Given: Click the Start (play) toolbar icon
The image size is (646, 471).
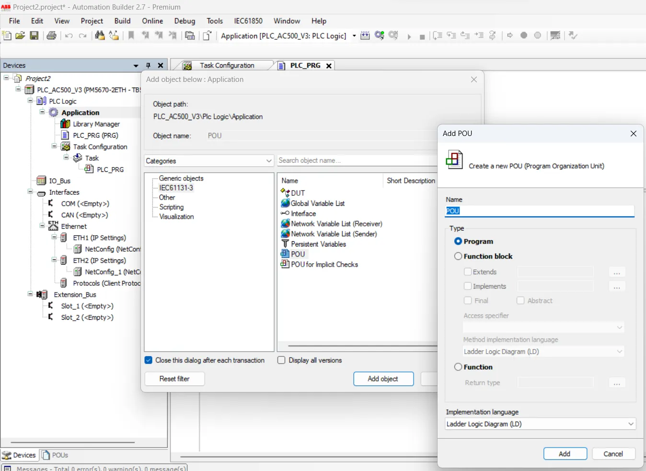Looking at the screenshot, I should (409, 36).
